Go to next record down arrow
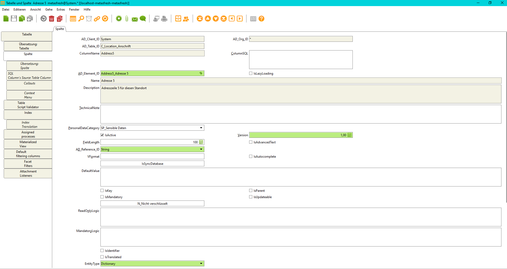The width and height of the screenshot is (507, 269). [216, 19]
